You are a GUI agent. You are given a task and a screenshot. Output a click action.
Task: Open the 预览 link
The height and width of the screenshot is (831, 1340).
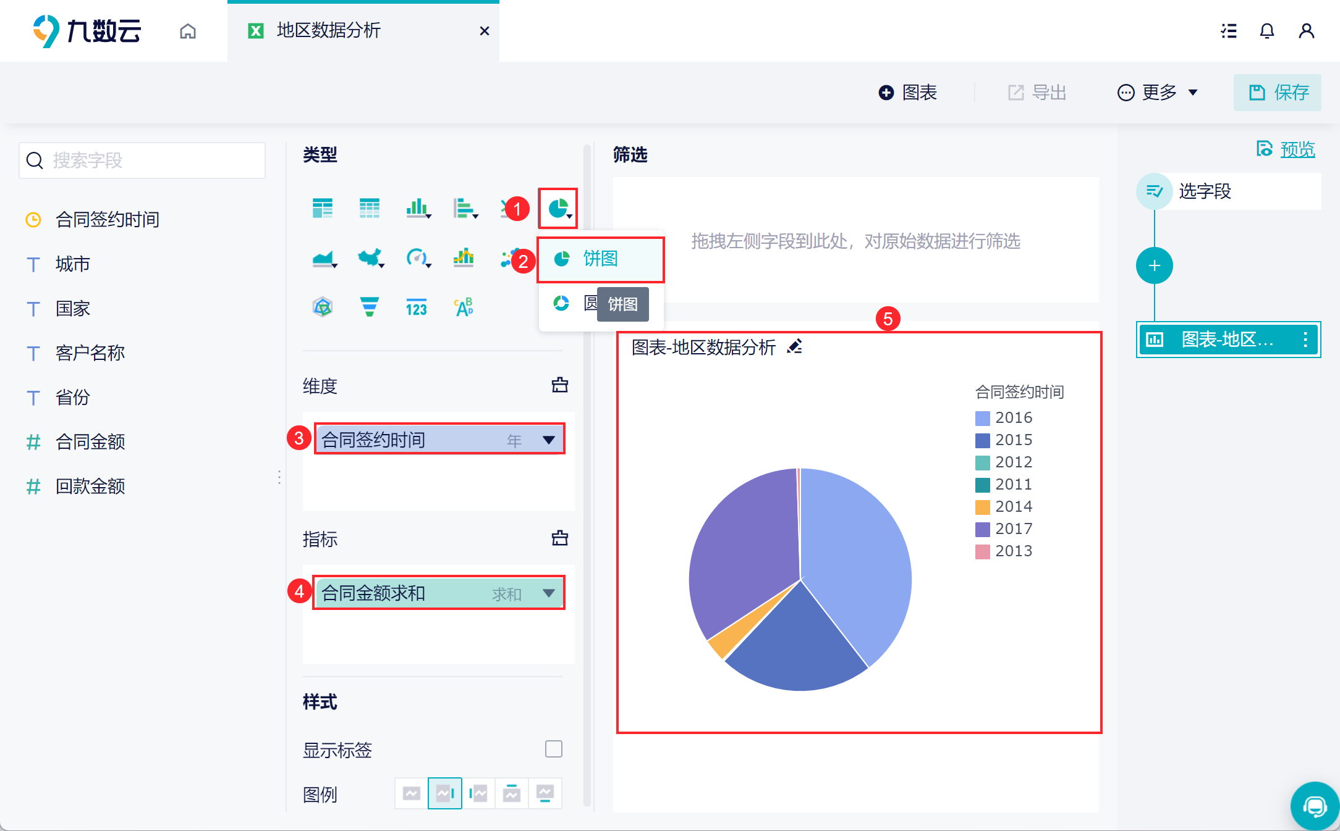1297,149
